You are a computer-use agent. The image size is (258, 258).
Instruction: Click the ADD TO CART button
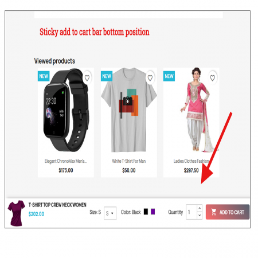coord(228,212)
